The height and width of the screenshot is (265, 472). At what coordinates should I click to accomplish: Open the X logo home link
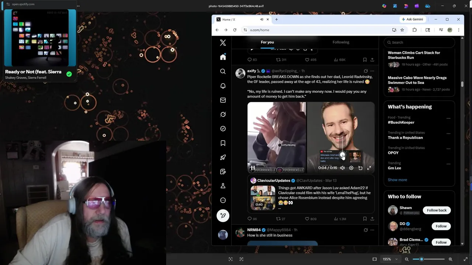pyautogui.click(x=223, y=43)
